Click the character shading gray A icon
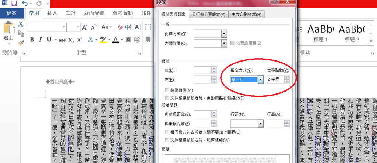This screenshot has width=377, height=163. pyautogui.click(x=128, y=40)
